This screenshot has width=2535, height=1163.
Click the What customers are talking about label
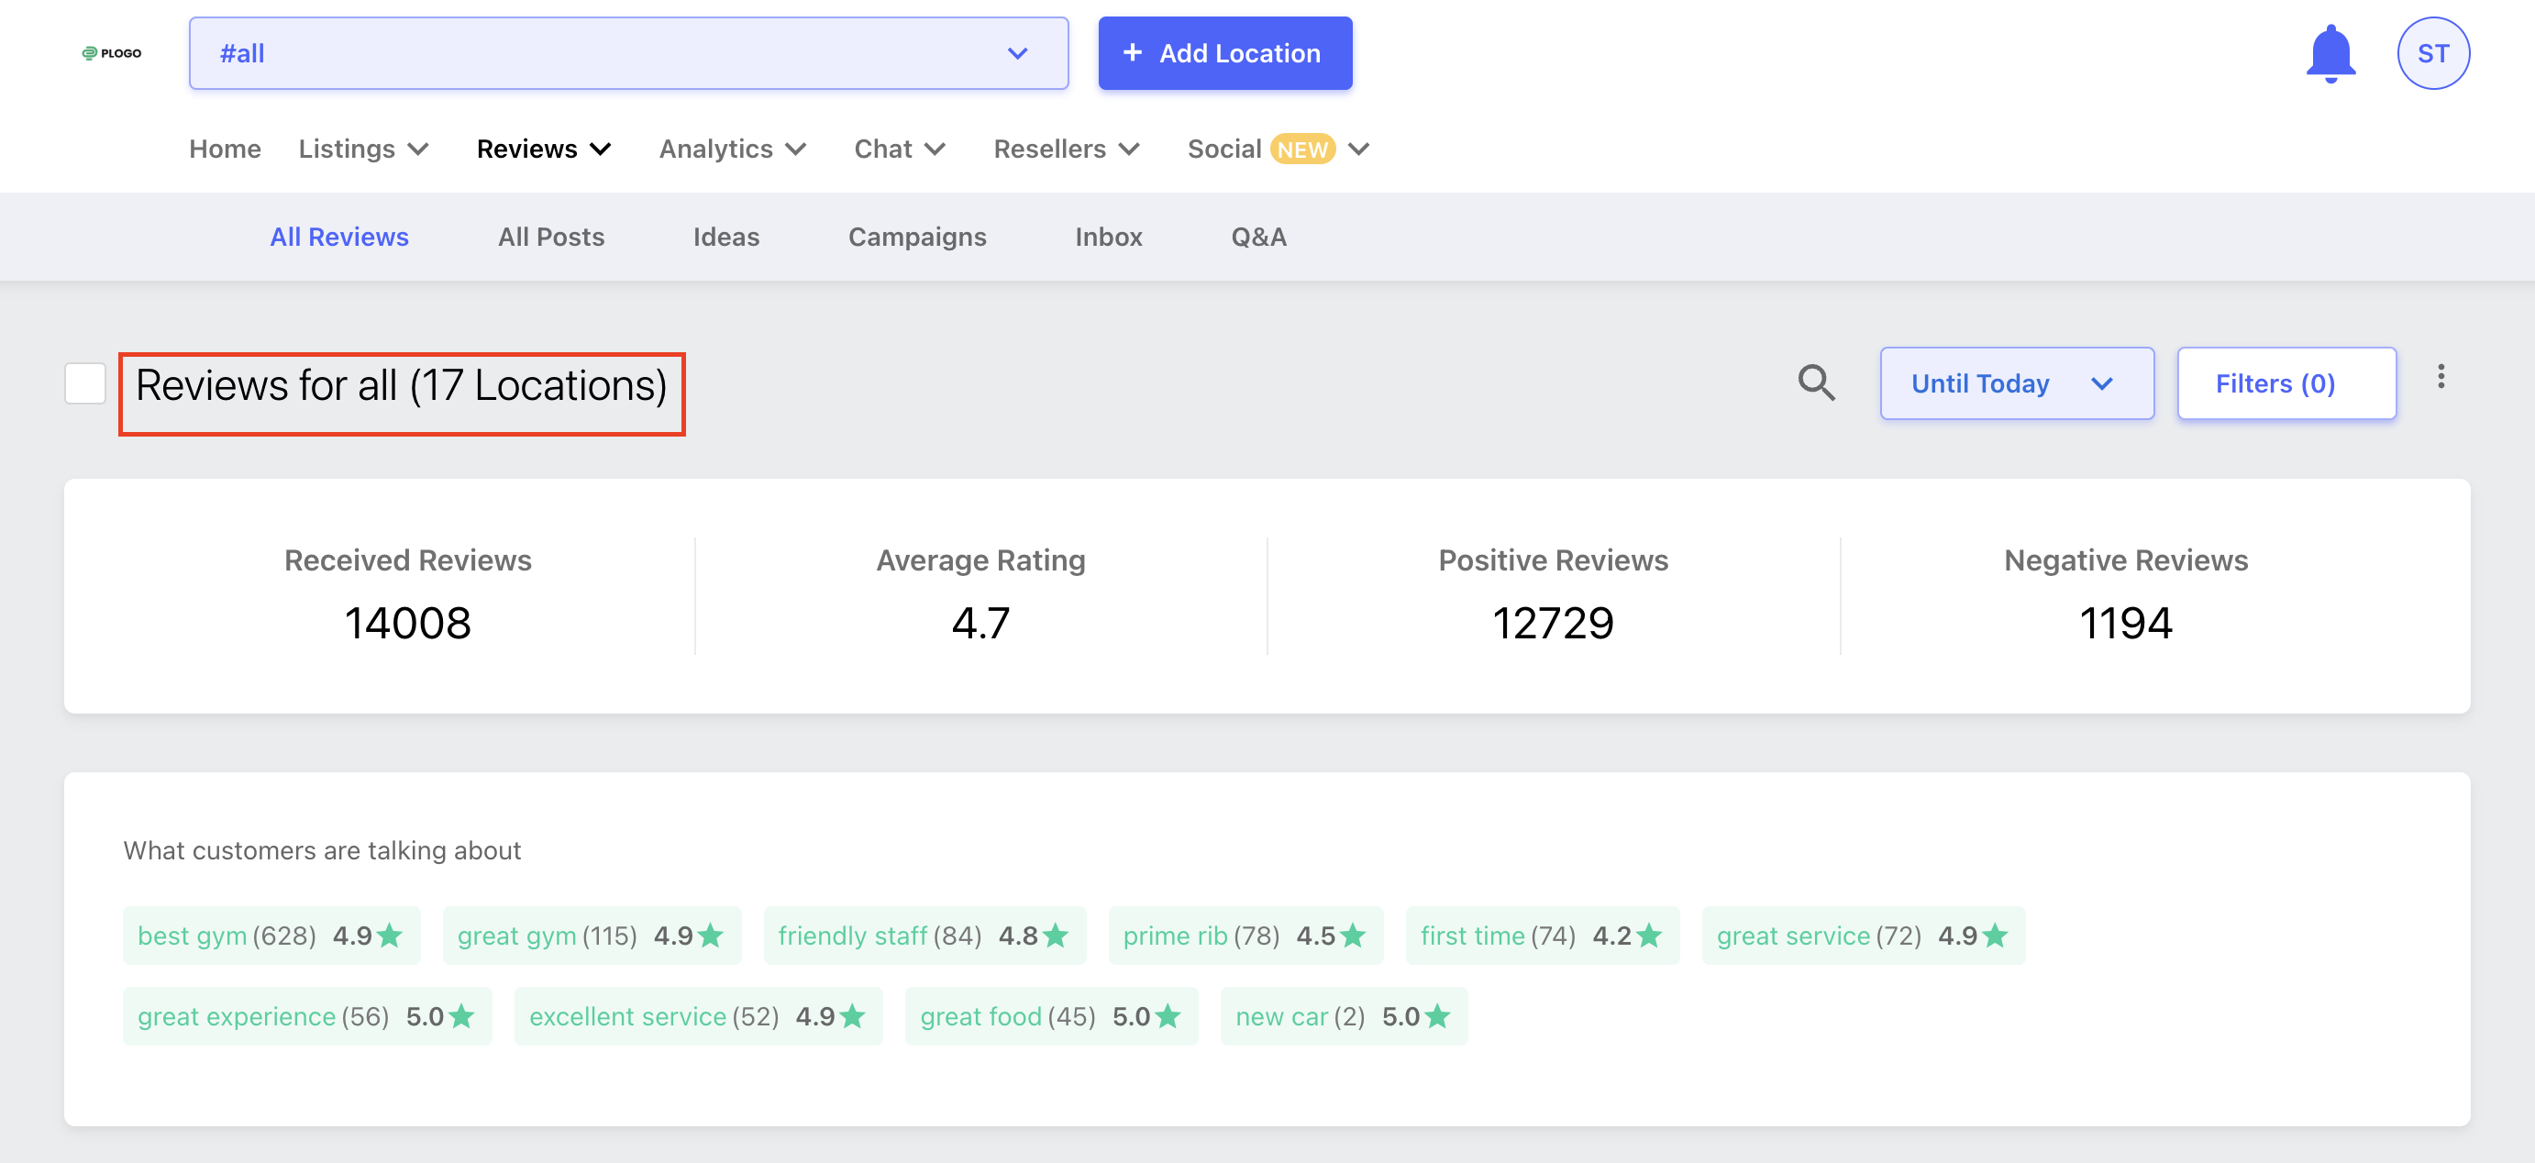(x=322, y=850)
